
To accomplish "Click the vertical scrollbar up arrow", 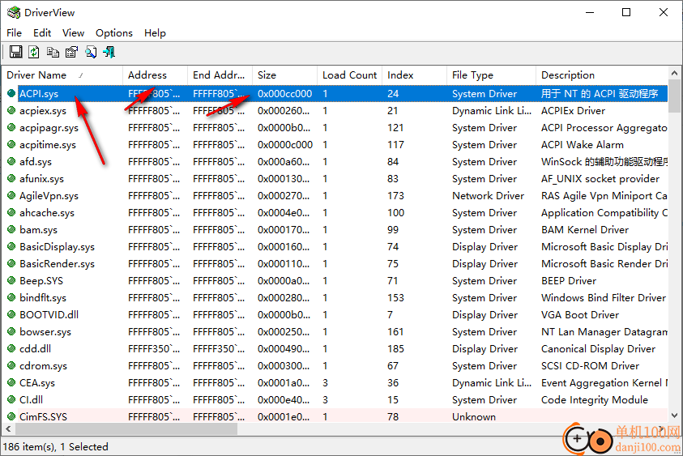I will click(674, 73).
